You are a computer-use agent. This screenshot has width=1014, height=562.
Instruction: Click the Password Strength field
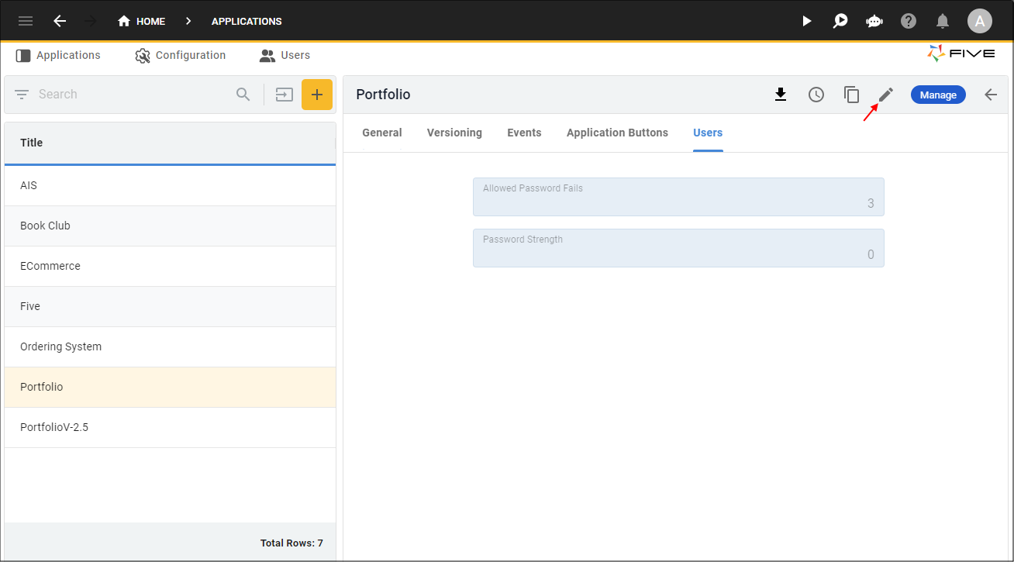point(678,248)
